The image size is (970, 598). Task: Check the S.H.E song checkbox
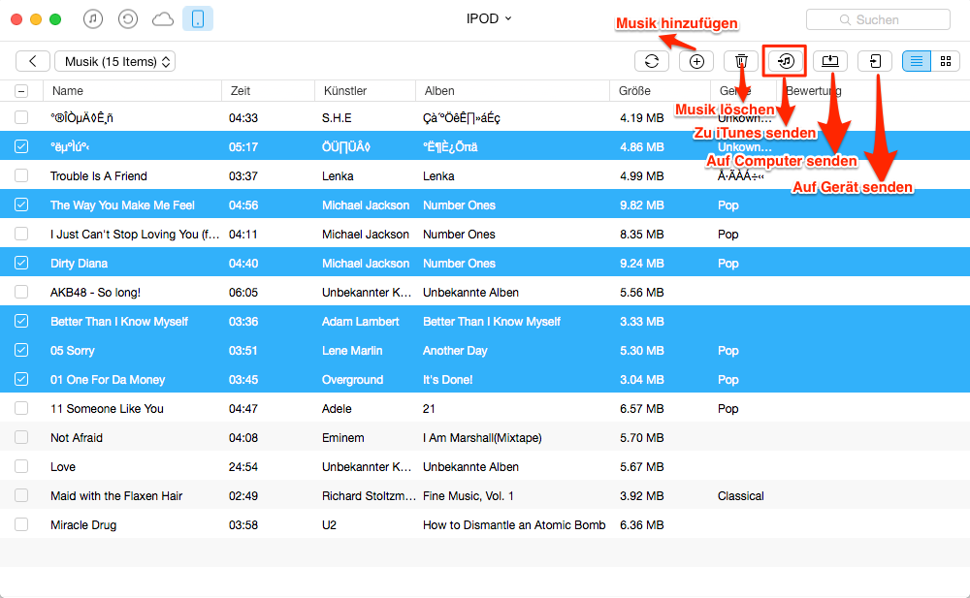[x=21, y=117]
